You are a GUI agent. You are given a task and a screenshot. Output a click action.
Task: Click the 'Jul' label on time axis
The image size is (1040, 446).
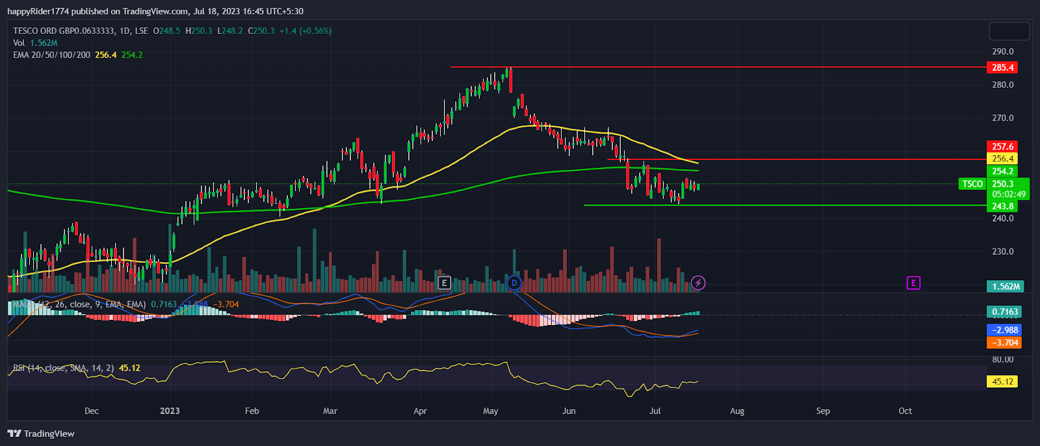tap(655, 411)
